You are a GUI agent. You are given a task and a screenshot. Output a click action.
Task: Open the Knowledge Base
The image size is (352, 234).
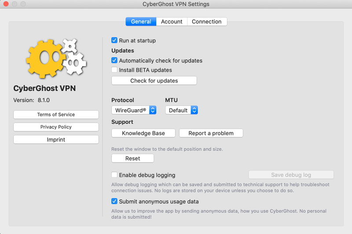click(x=143, y=133)
